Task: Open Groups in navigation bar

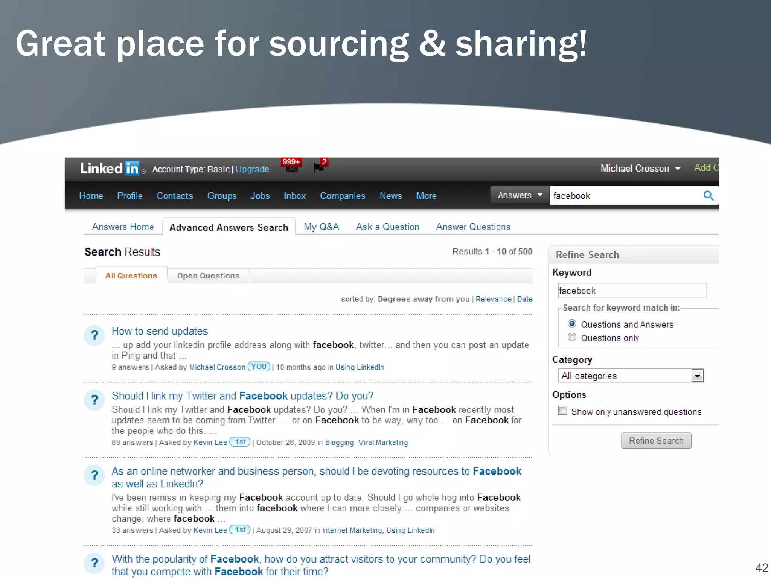Action: pyautogui.click(x=222, y=196)
